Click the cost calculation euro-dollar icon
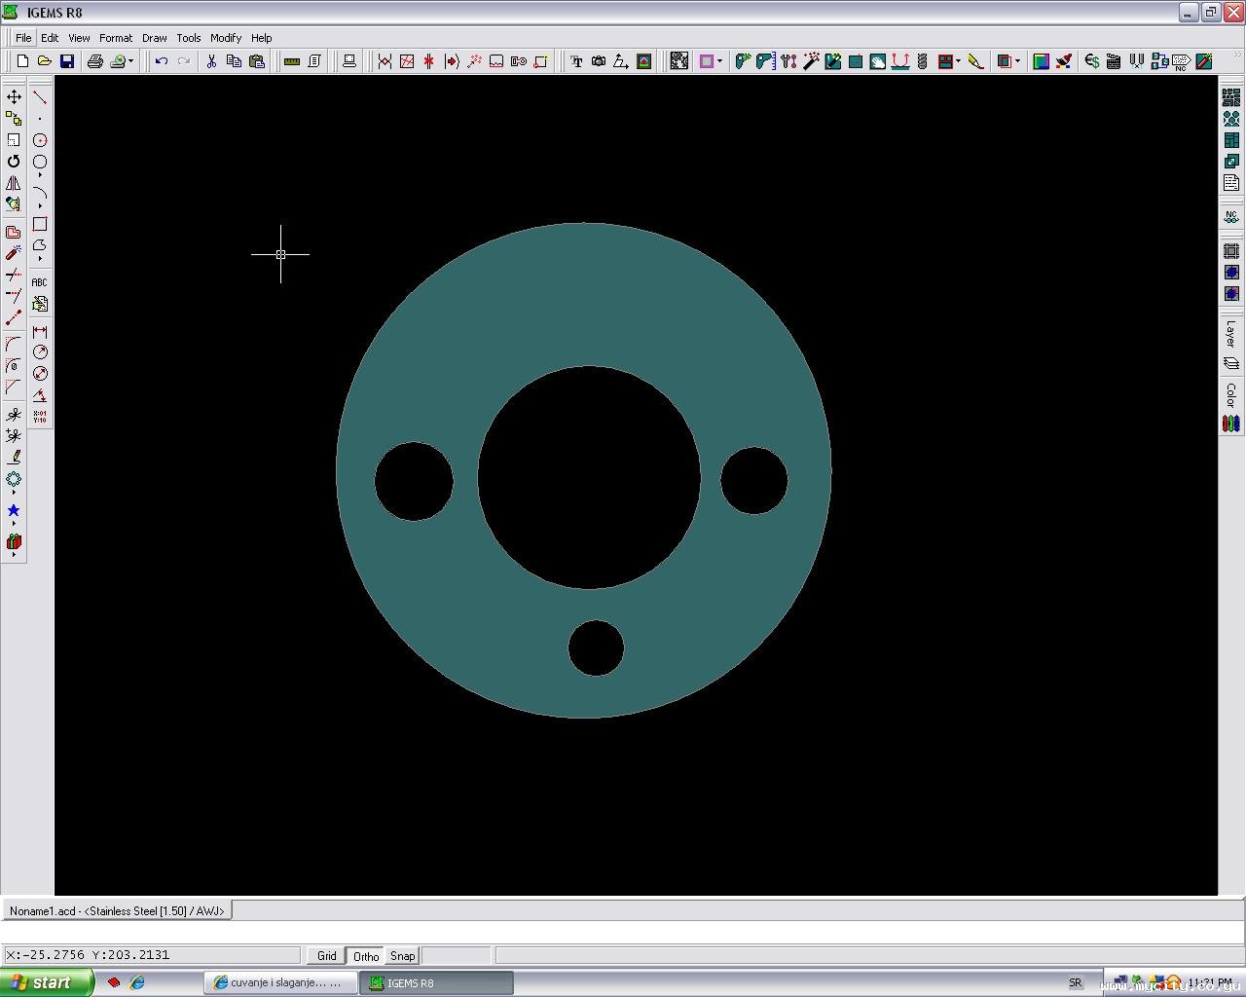This screenshot has height=997, width=1246. [1092, 61]
